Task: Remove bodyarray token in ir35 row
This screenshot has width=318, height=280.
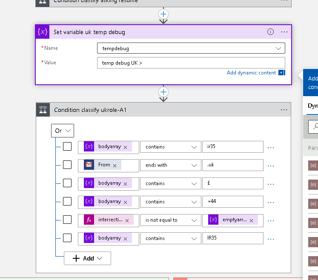Action: tap(125, 147)
